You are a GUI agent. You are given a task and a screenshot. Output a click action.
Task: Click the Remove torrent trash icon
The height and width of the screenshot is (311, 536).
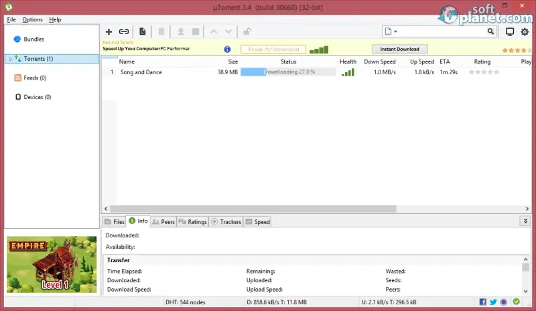(x=161, y=31)
